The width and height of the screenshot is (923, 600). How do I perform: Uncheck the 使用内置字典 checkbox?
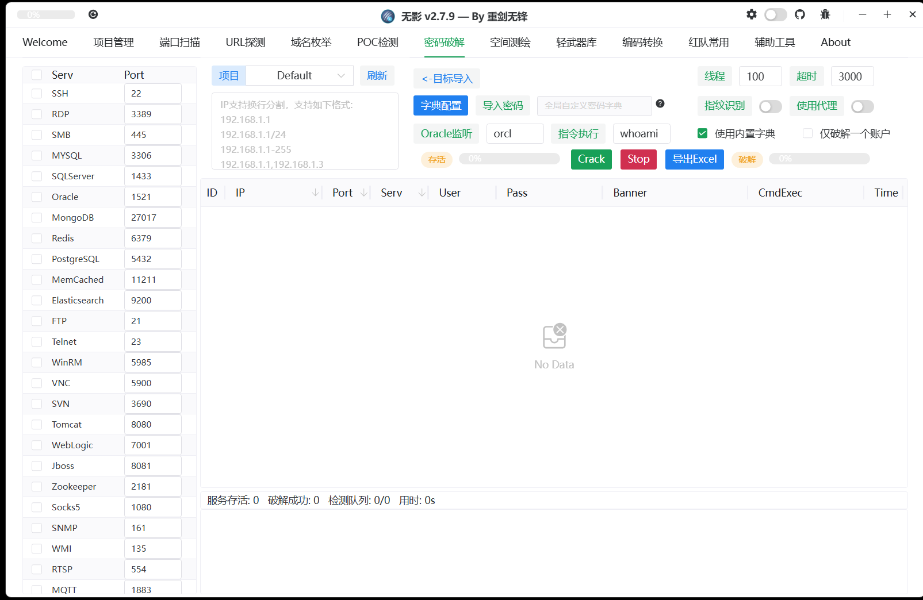point(702,133)
